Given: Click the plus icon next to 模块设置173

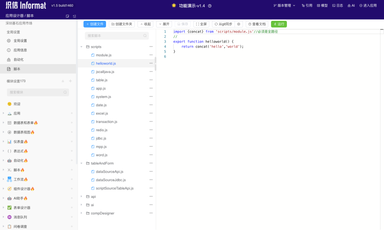Looking at the screenshot, I should (70, 81).
